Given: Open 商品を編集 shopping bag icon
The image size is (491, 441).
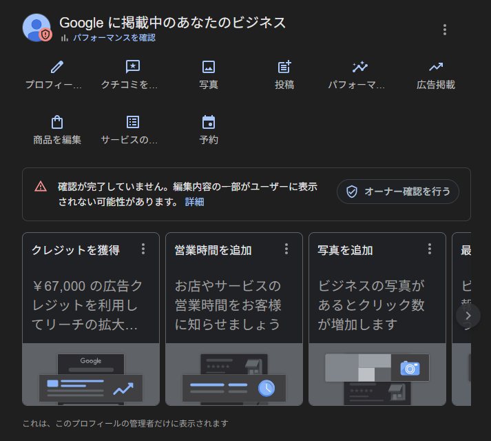Looking at the screenshot, I should (x=57, y=122).
